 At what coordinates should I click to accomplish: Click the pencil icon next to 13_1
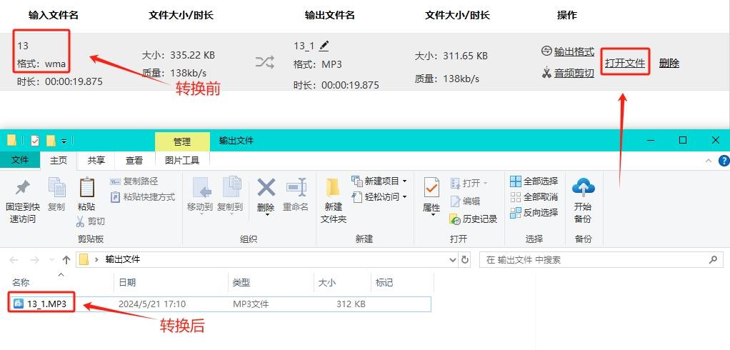(x=324, y=46)
